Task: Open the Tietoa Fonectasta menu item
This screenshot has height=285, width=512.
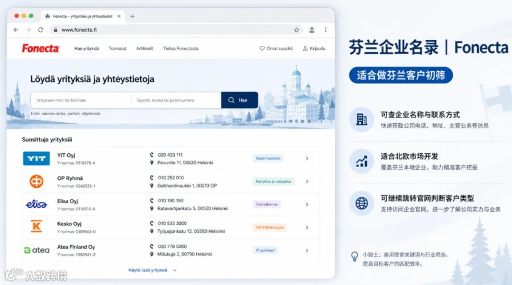Action: click(x=180, y=48)
